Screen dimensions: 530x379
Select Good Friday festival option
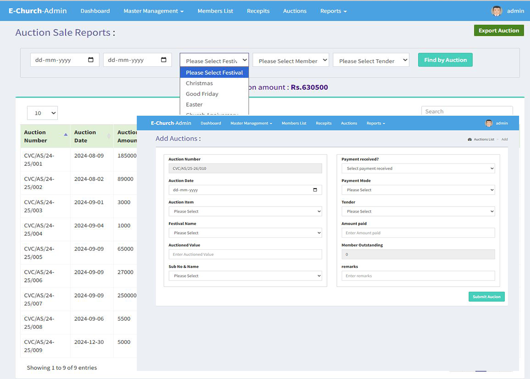click(x=202, y=94)
